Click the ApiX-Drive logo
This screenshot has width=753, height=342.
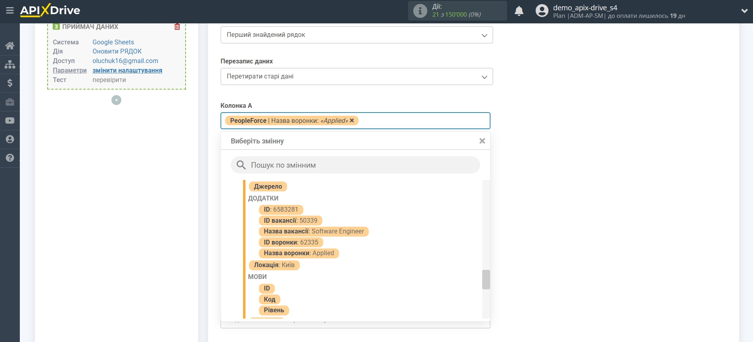[x=50, y=10]
